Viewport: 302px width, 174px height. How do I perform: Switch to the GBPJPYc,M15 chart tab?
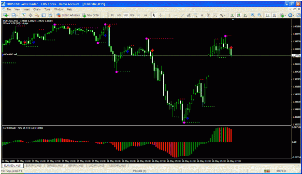point(76,165)
